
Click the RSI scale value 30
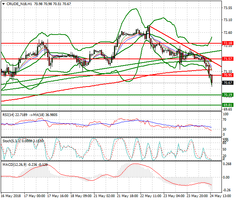(224, 129)
